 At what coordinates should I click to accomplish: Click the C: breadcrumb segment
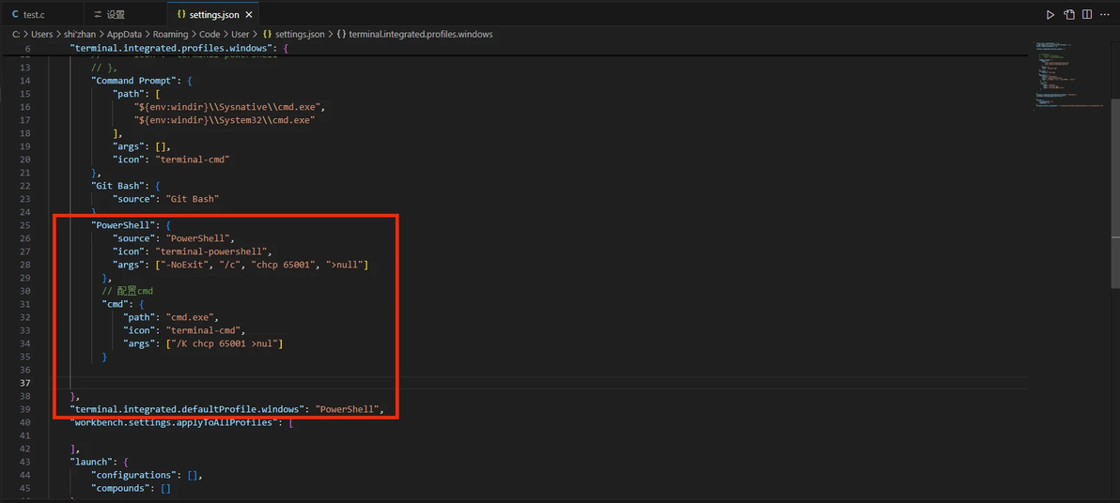pos(16,34)
